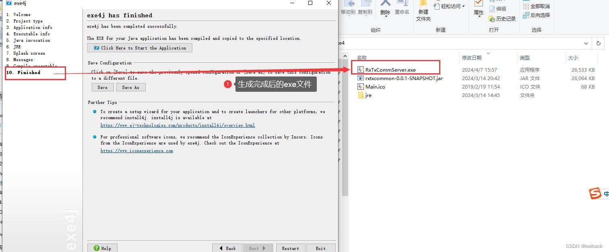Click the Restart button in exe4j
The width and height of the screenshot is (609, 252).
(x=290, y=248)
